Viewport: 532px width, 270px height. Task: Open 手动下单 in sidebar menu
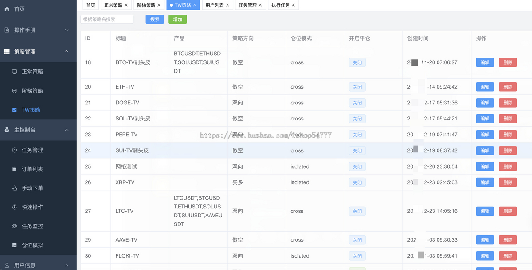pos(38,188)
